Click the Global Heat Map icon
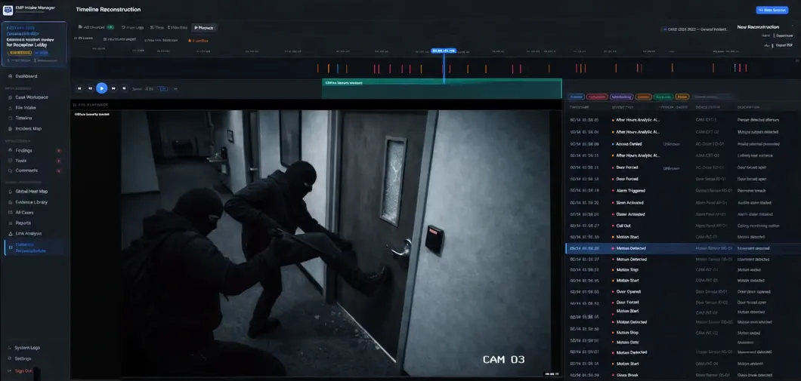 (11, 192)
